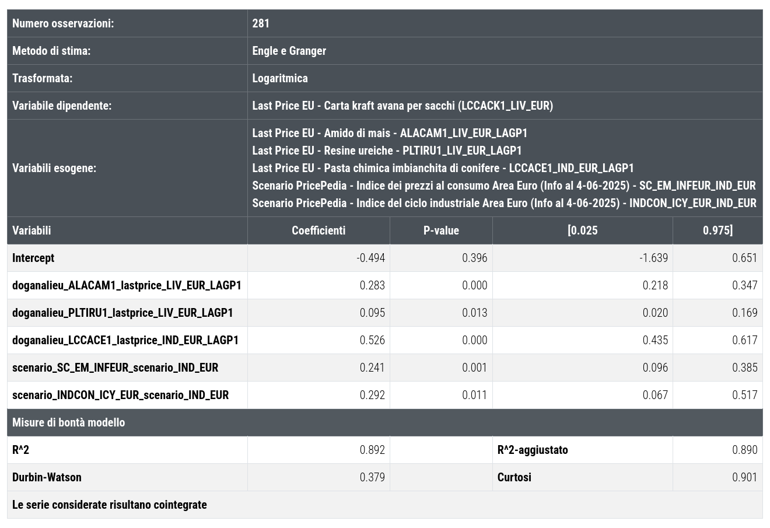The height and width of the screenshot is (528, 770).
Task: Select the 'Metodo di stima:' label
Action: click(51, 51)
